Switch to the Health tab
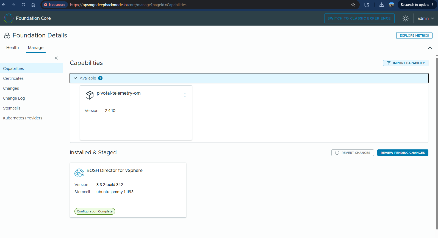Viewport: 438px width, 238px height. click(x=13, y=48)
